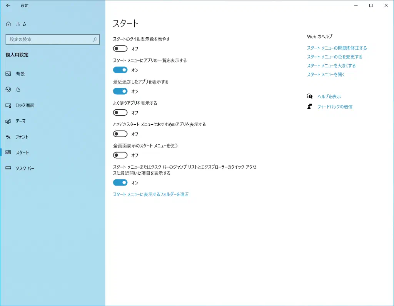Image resolution: width=394 pixels, height=306 pixels.
Task: Click the ヘルプを表示 chat bubble icon
Action: point(310,97)
